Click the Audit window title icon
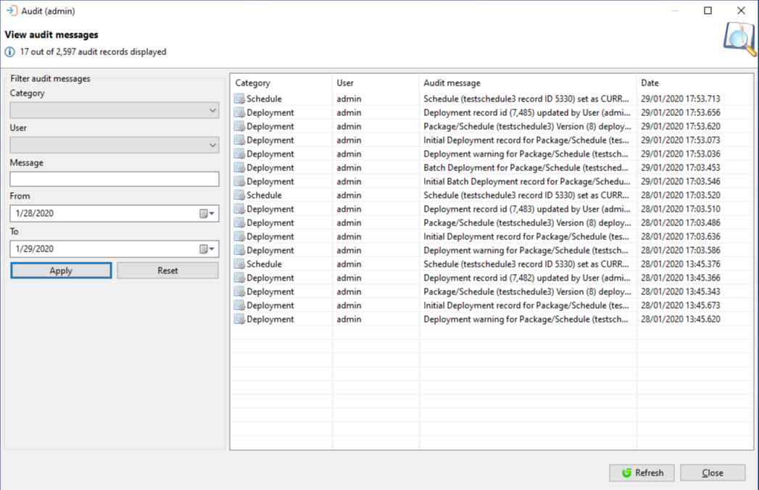 click(12, 11)
